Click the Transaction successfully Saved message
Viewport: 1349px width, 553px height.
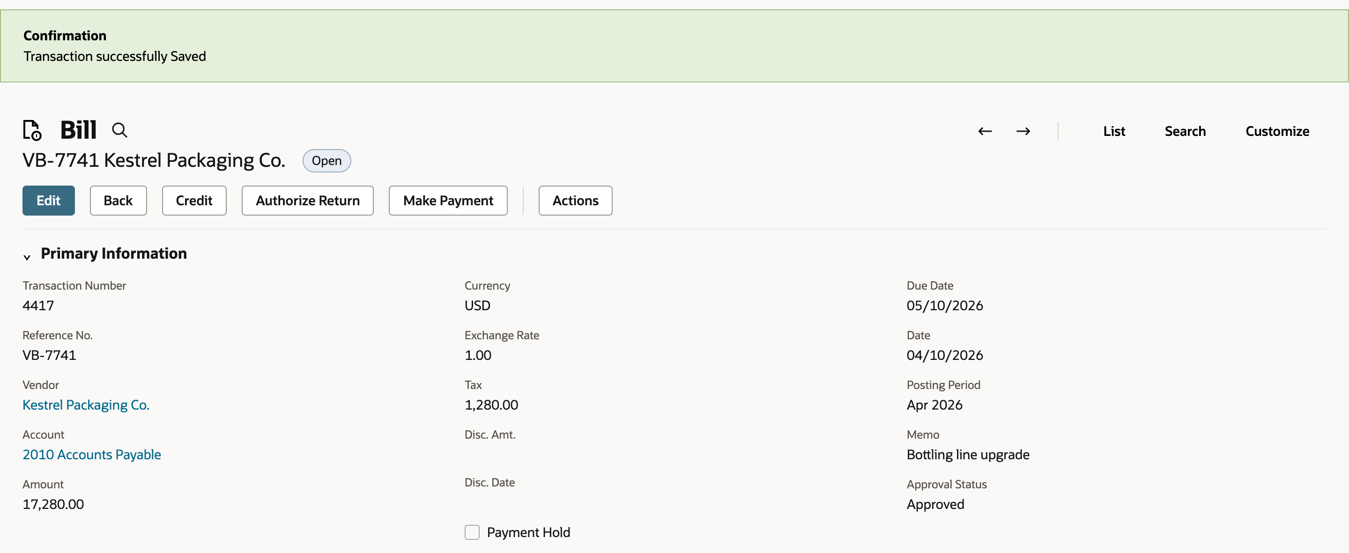pos(115,56)
